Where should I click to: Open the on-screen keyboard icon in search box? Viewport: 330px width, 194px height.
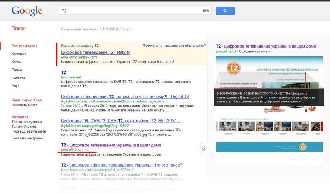(x=206, y=11)
